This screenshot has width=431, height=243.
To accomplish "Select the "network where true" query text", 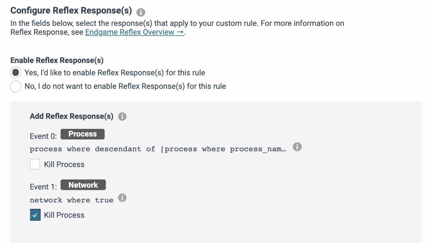I will 72,200.
